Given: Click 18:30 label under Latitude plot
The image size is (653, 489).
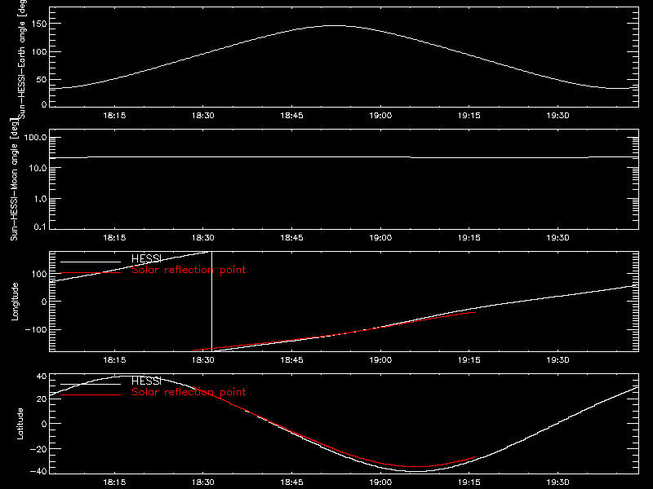Looking at the screenshot, I should coord(202,482).
